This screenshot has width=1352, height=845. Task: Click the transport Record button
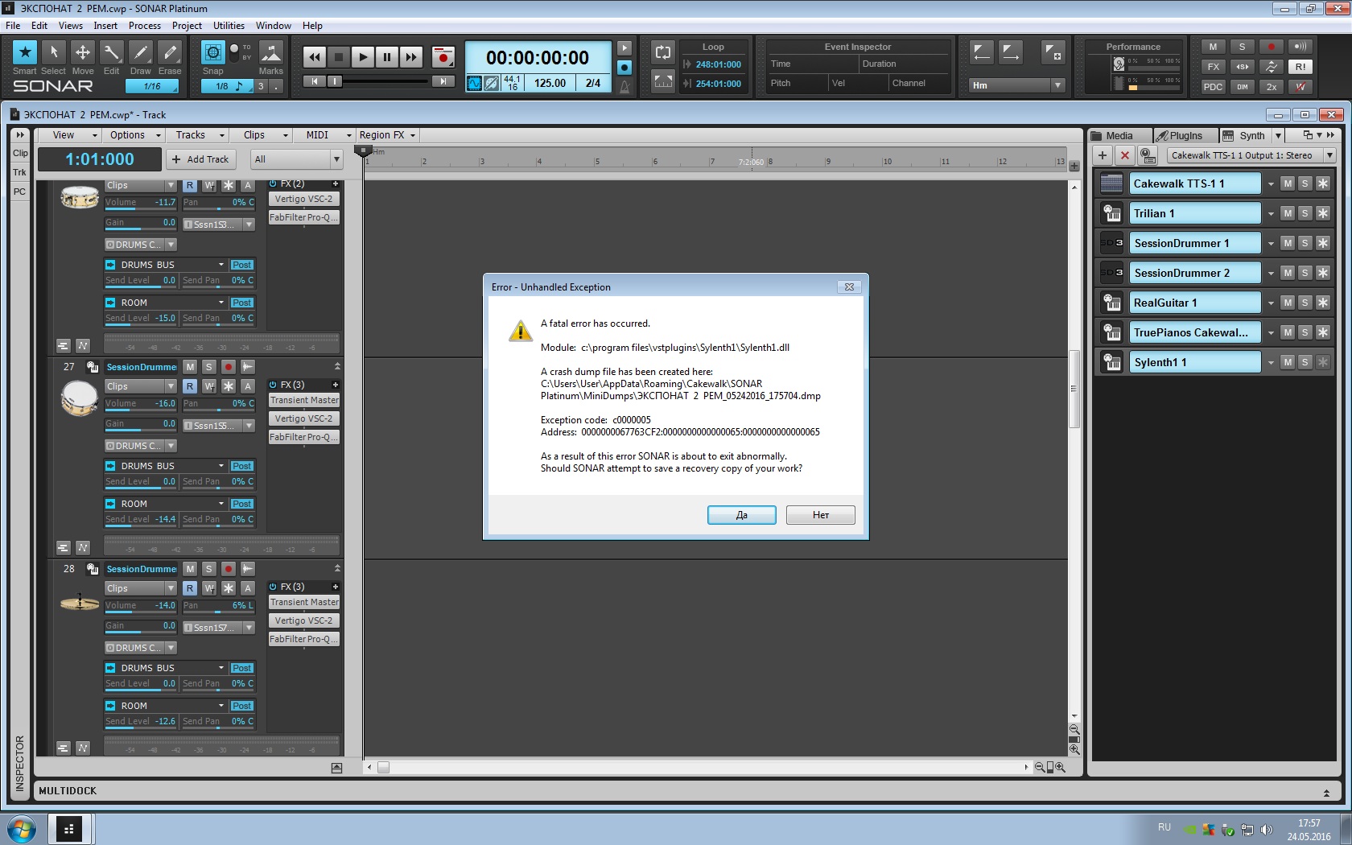[x=443, y=57]
